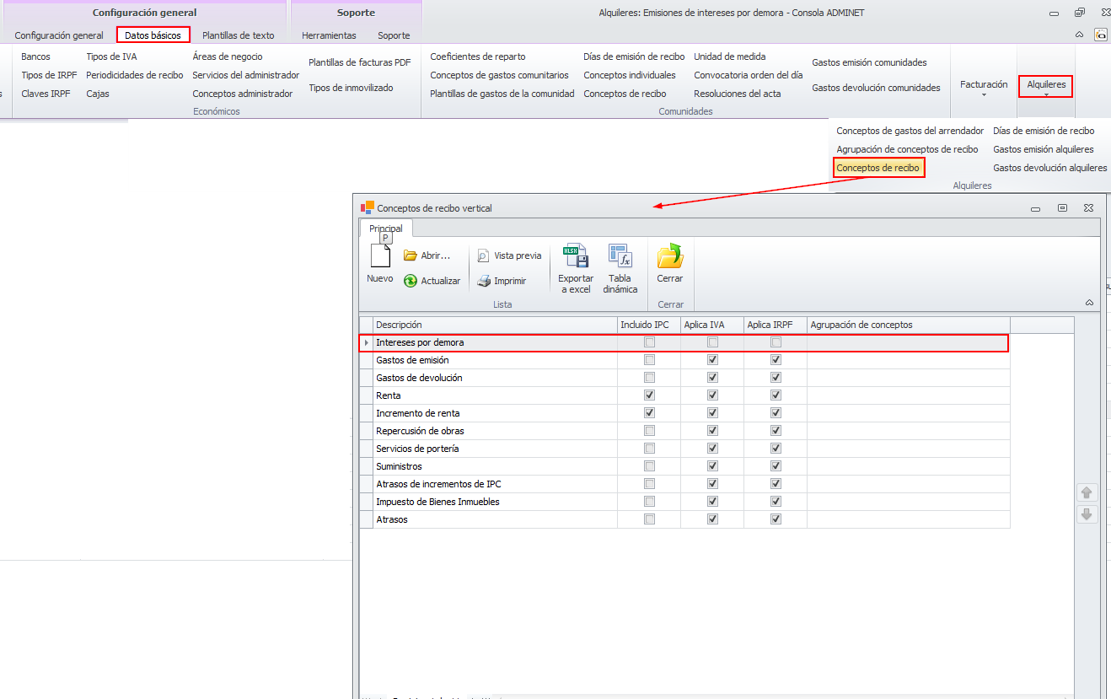Open a record with the Abrir folder icon
This screenshot has width=1111, height=699.
click(411, 255)
